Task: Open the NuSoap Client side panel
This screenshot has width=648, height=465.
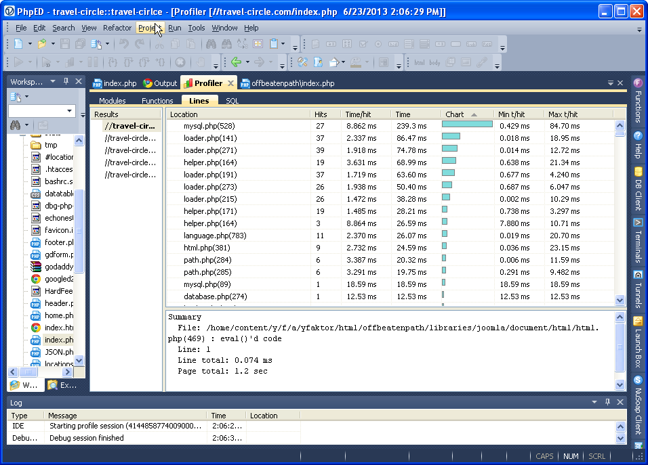Action: (638, 405)
